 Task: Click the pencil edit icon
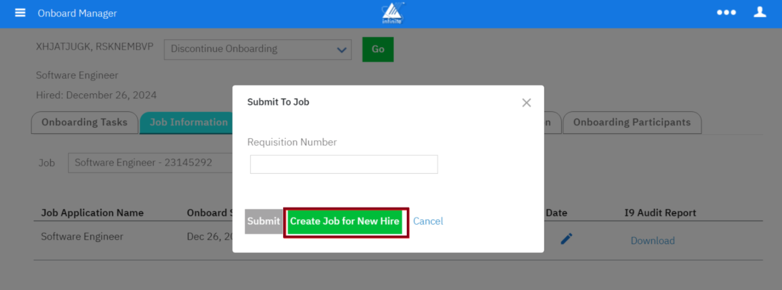[566, 239]
